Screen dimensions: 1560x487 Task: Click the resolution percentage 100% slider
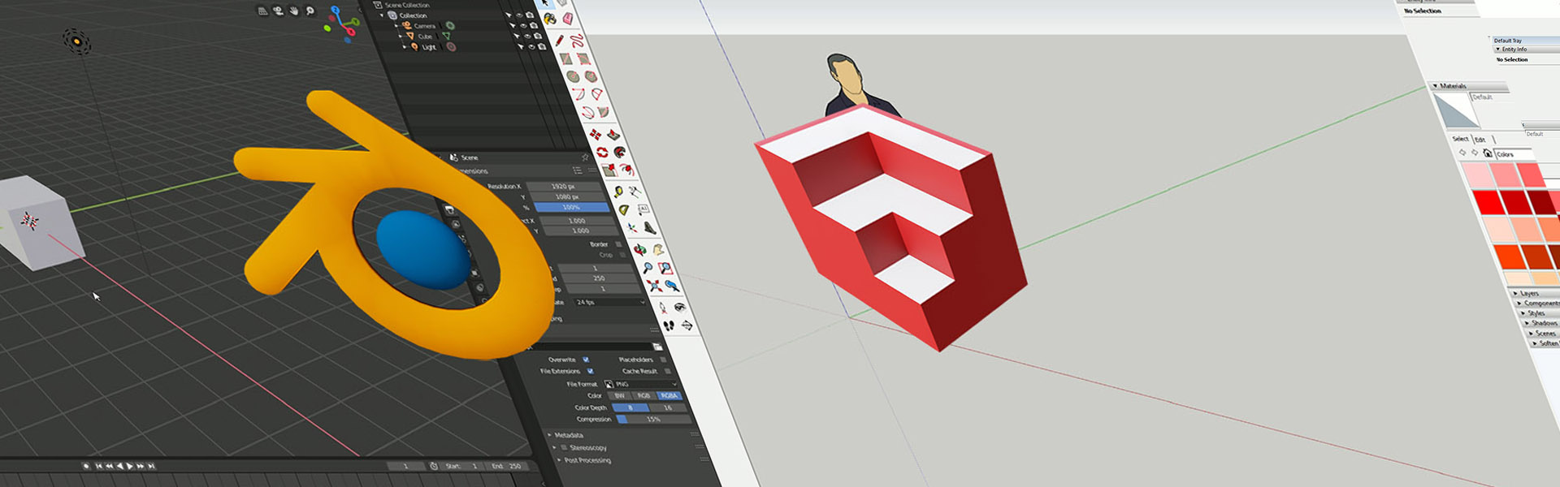tap(571, 207)
